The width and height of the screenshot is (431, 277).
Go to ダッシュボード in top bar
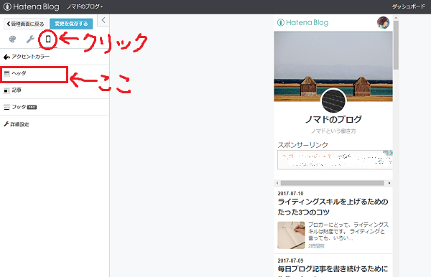coord(409,6)
